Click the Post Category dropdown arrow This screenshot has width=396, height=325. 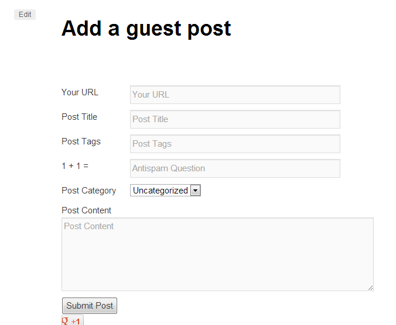click(196, 191)
